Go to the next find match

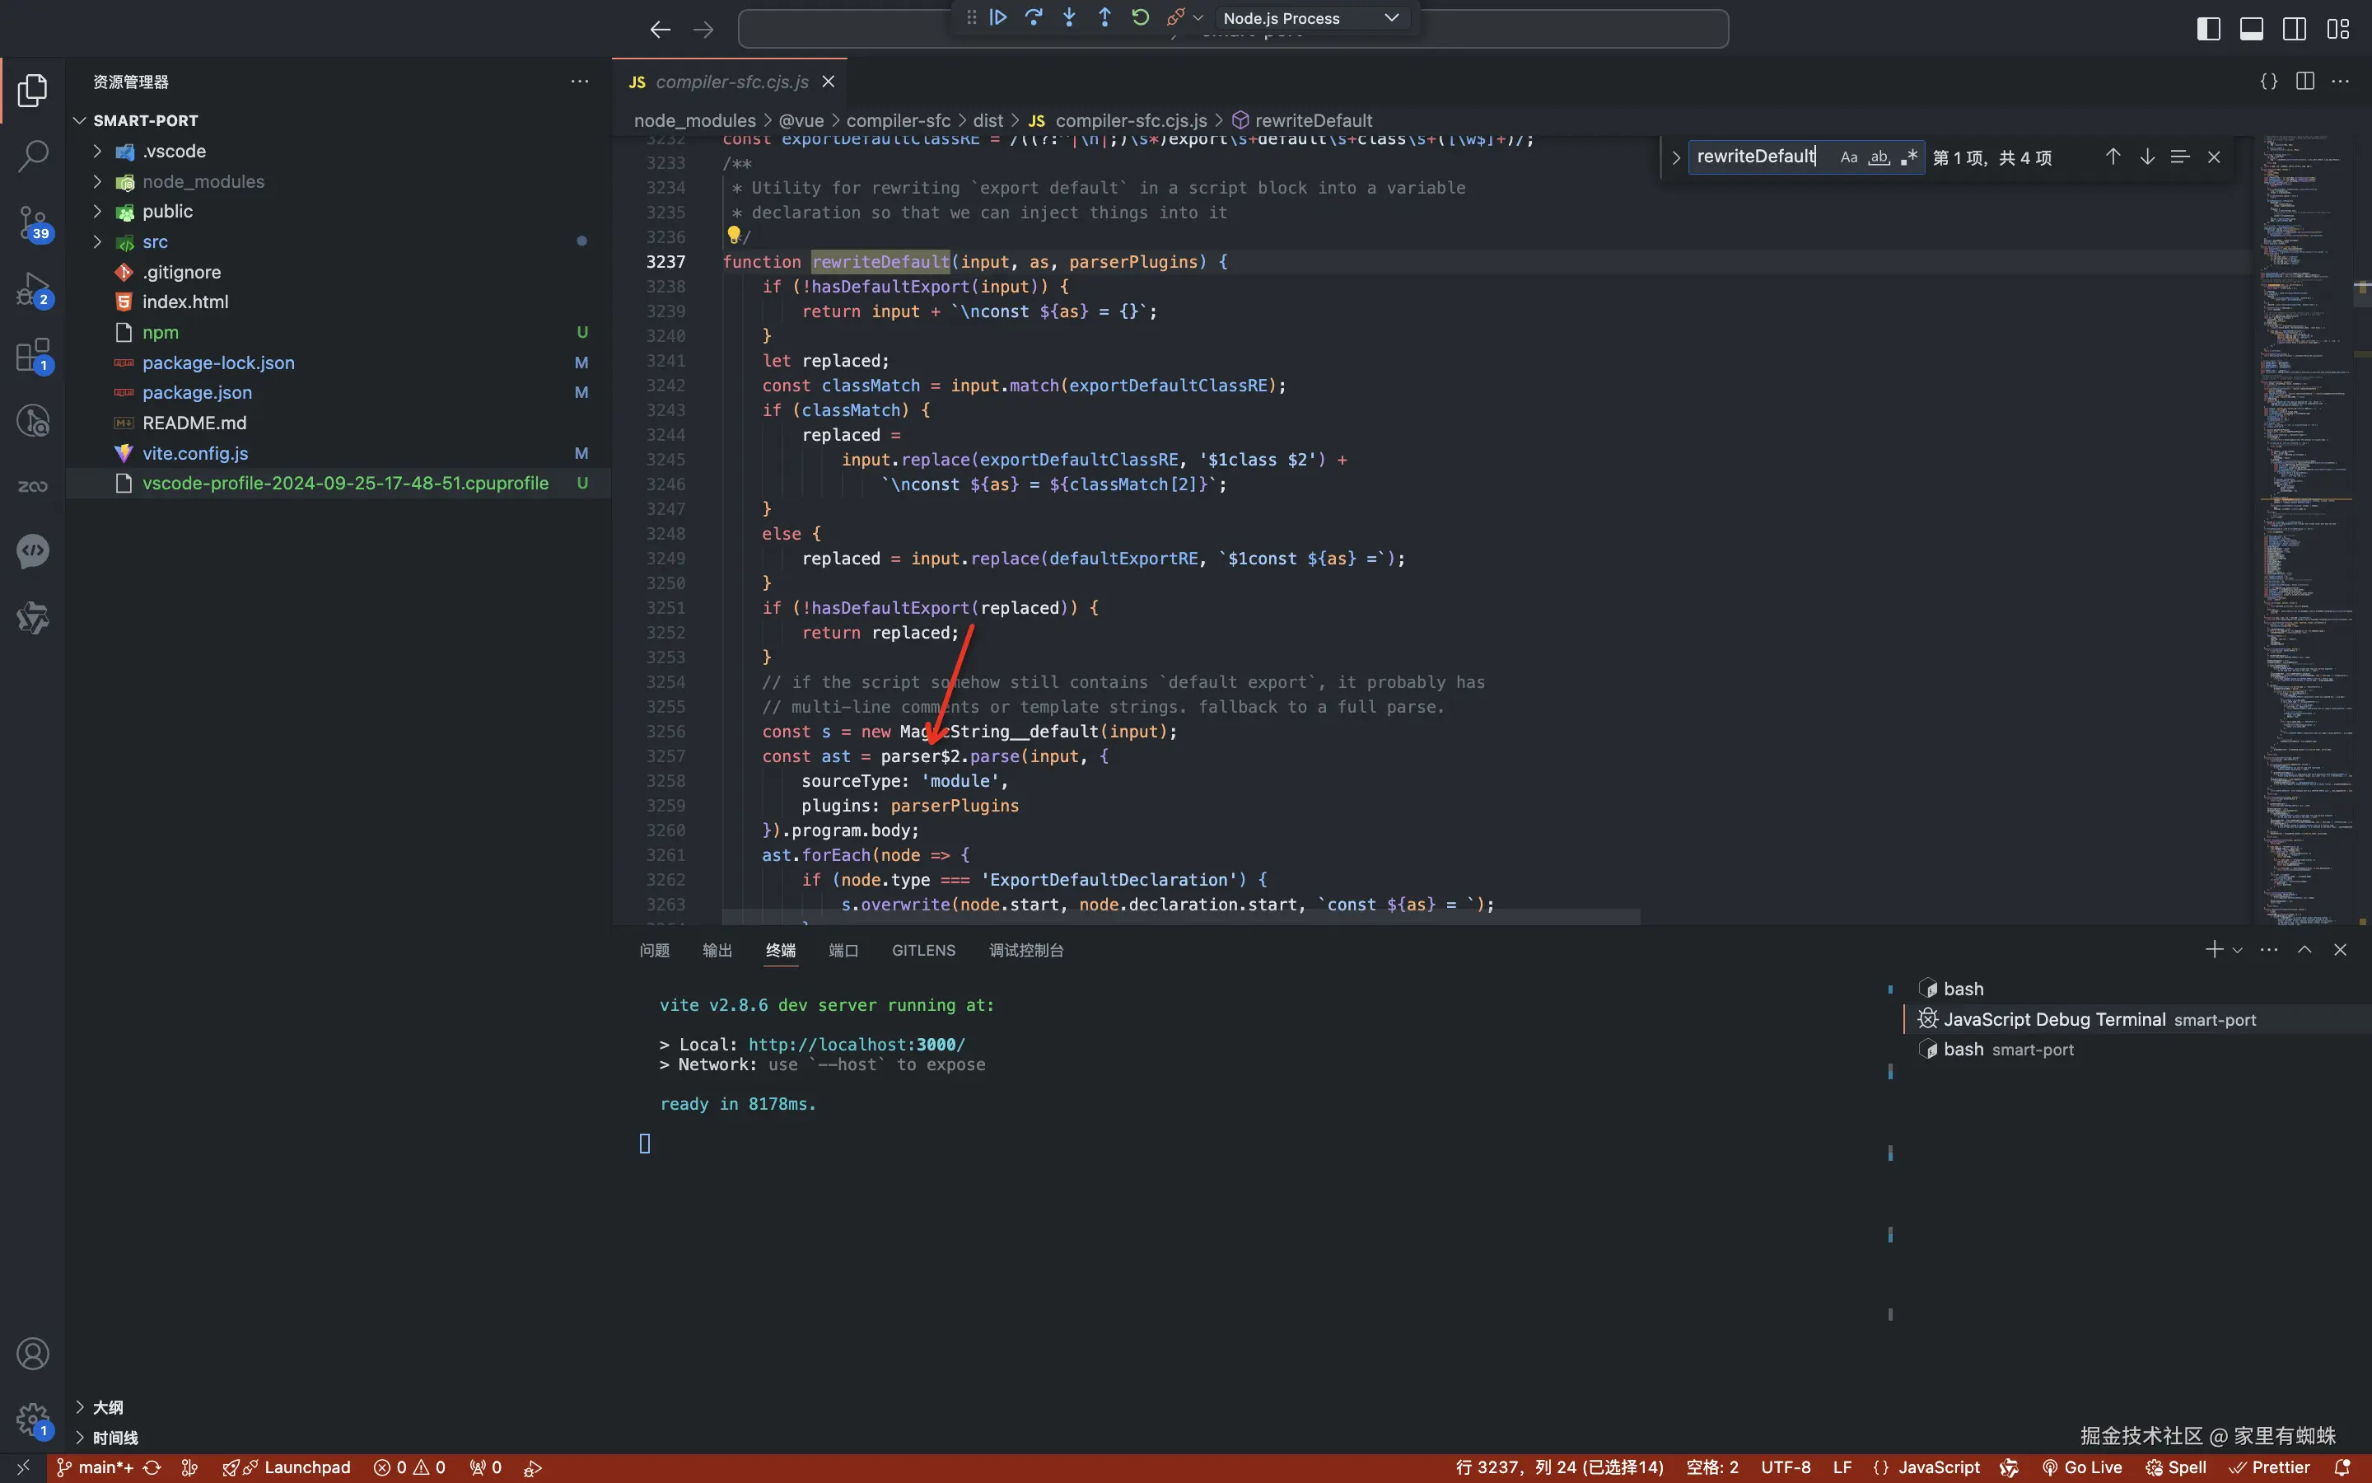pos(2146,157)
